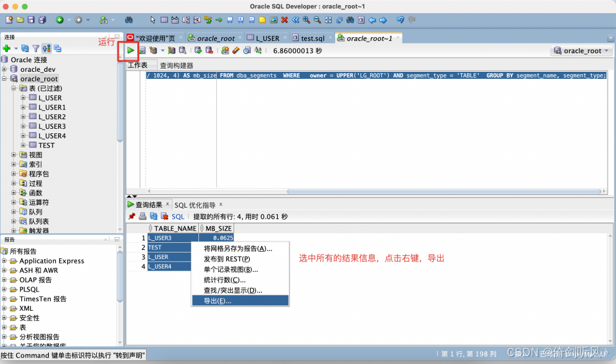The height and width of the screenshot is (364, 616).
Task: Click the Run Script icon in worksheet toolbar
Action: [x=142, y=50]
